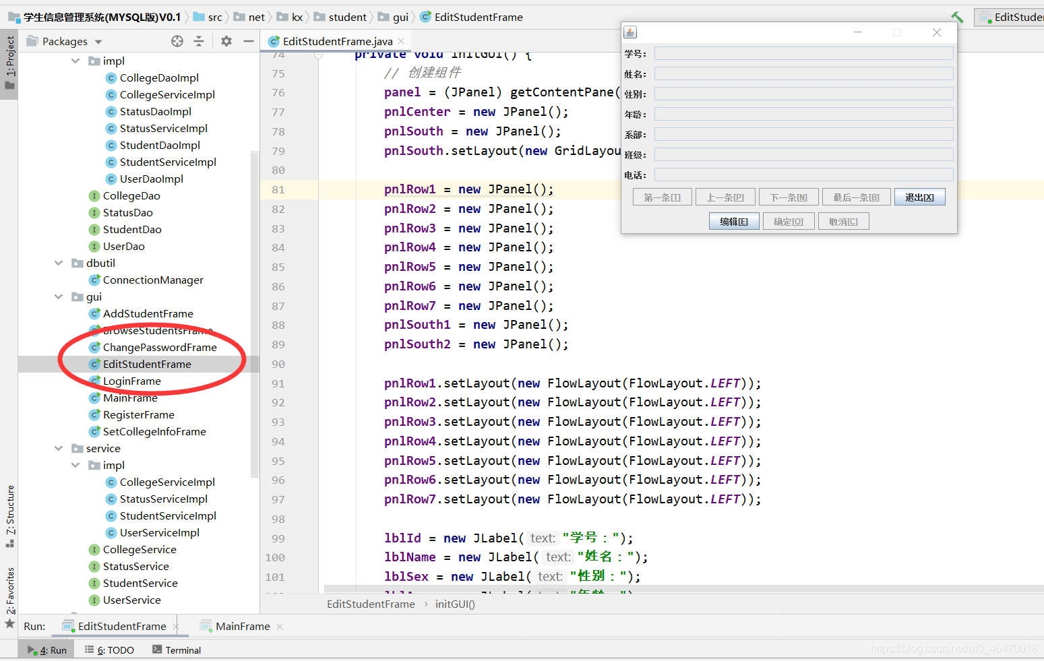Click the 确定[O] button
1044x661 pixels.
tap(789, 221)
